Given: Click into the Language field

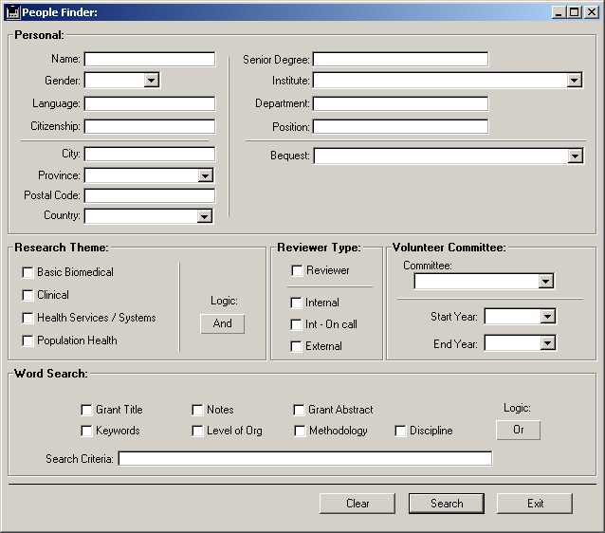Looking at the screenshot, I should pos(150,103).
